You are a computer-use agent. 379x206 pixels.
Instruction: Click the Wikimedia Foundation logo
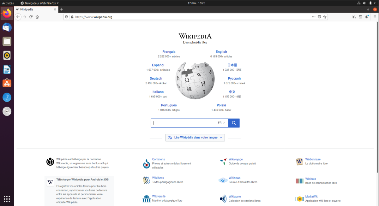(x=50, y=162)
